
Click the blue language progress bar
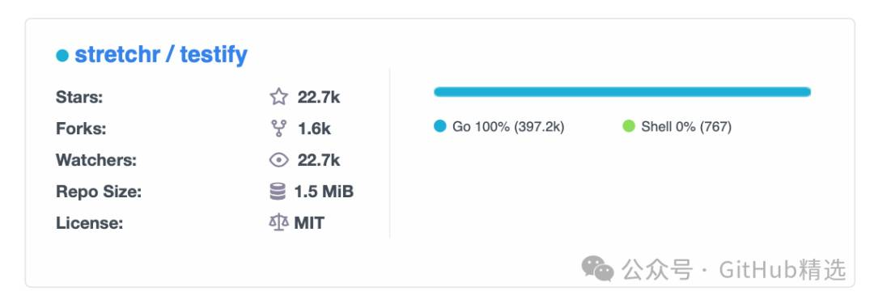pos(622,92)
